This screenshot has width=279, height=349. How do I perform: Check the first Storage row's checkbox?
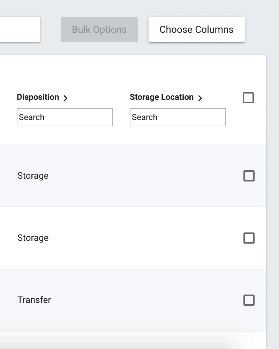click(249, 176)
